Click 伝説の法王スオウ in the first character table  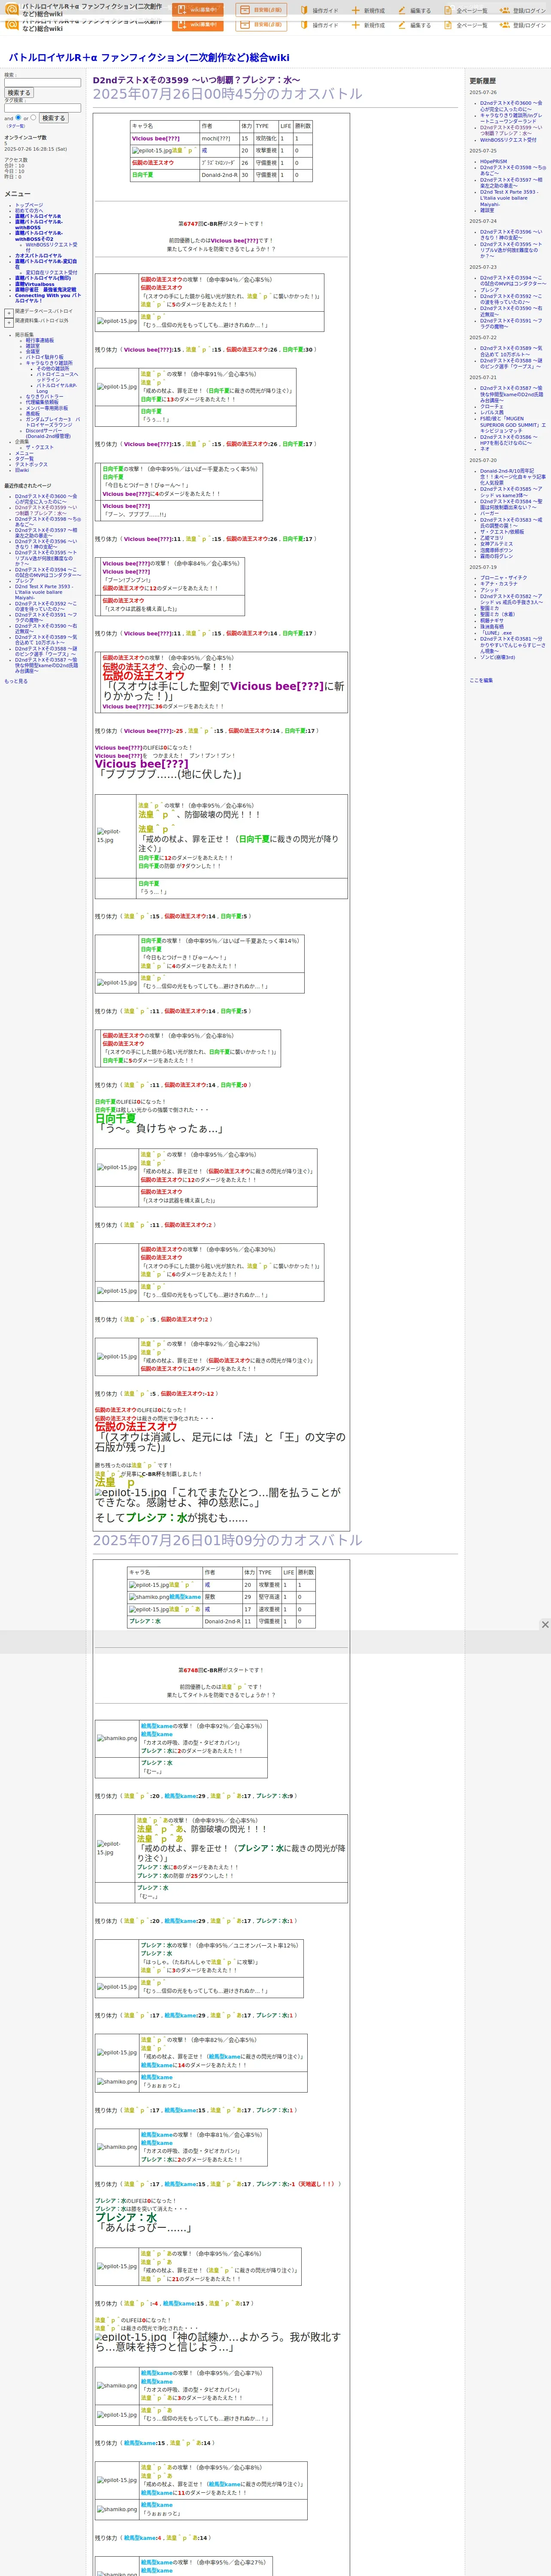(153, 163)
